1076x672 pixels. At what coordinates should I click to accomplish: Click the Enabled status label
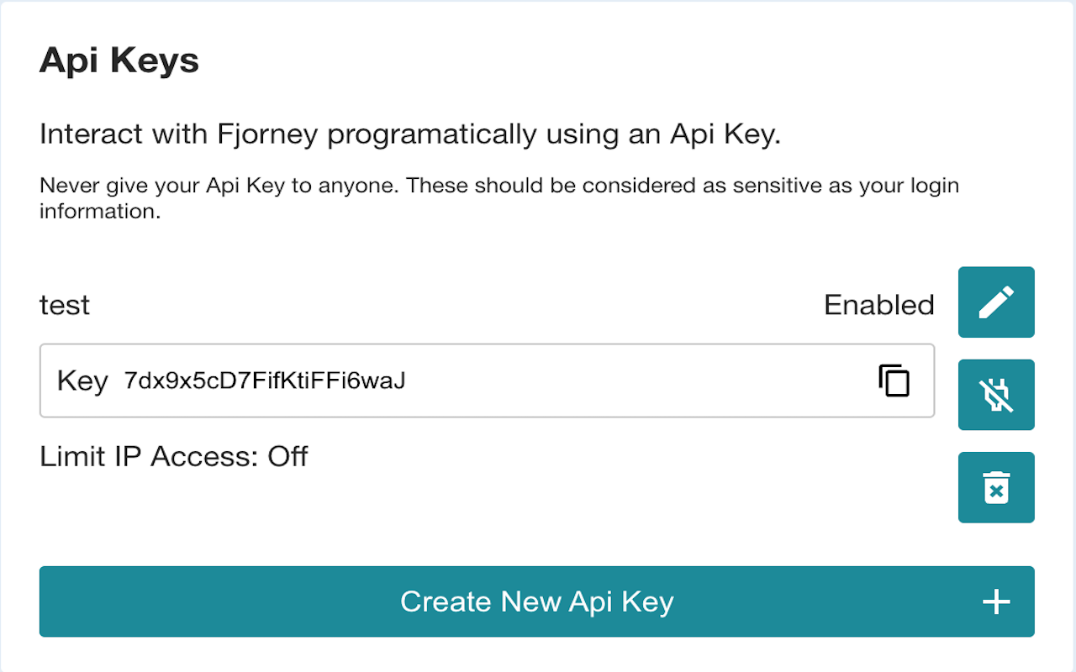coord(879,304)
